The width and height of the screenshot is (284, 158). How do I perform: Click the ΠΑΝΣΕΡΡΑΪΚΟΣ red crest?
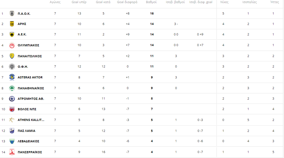(12, 152)
